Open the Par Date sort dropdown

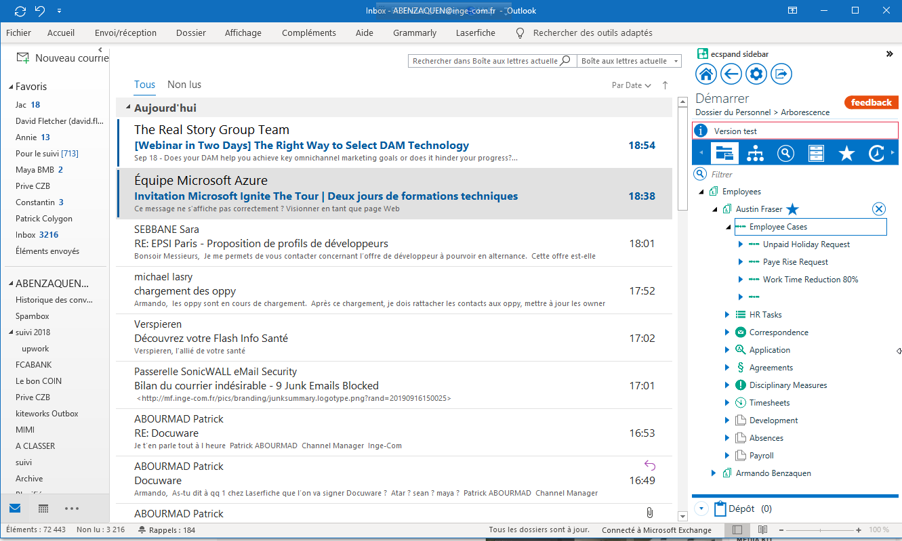point(631,85)
